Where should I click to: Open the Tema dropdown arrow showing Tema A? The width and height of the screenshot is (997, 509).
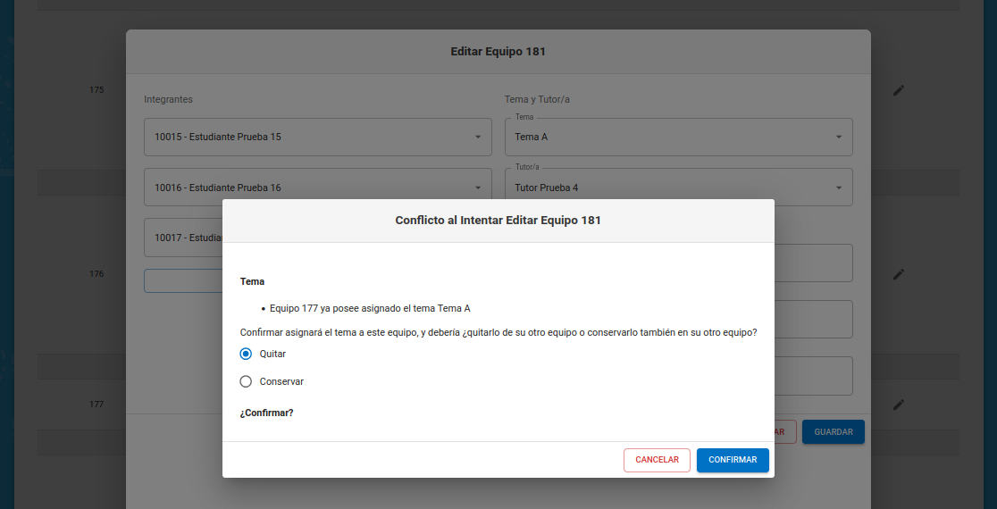[x=839, y=138]
